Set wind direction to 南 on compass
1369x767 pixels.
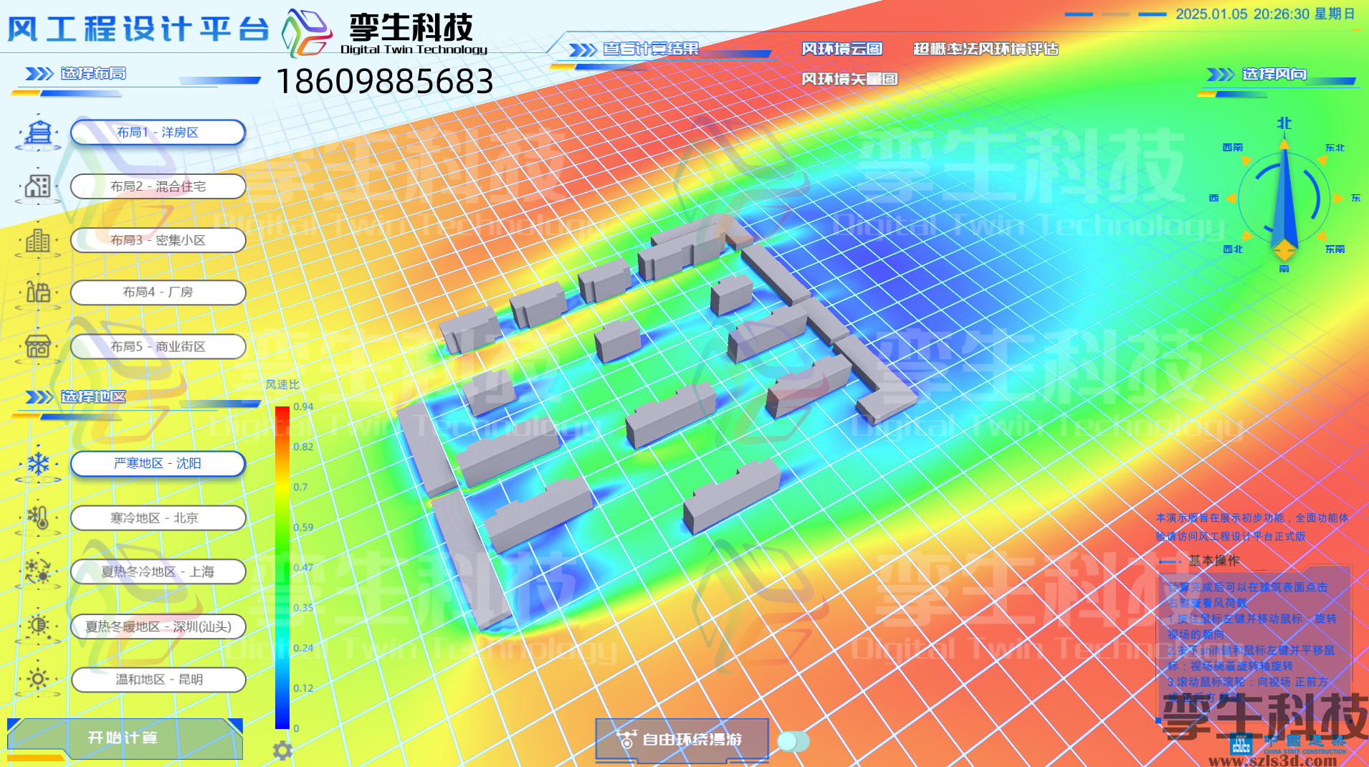coord(1284,269)
